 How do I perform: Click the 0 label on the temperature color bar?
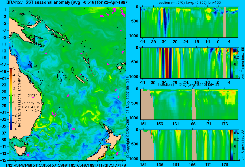point(14,102)
